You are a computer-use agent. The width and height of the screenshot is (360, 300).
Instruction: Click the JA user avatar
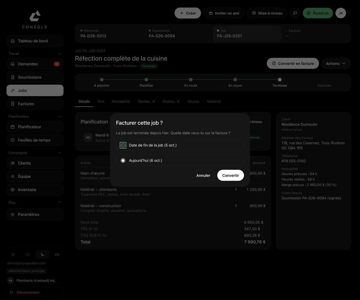341,13
